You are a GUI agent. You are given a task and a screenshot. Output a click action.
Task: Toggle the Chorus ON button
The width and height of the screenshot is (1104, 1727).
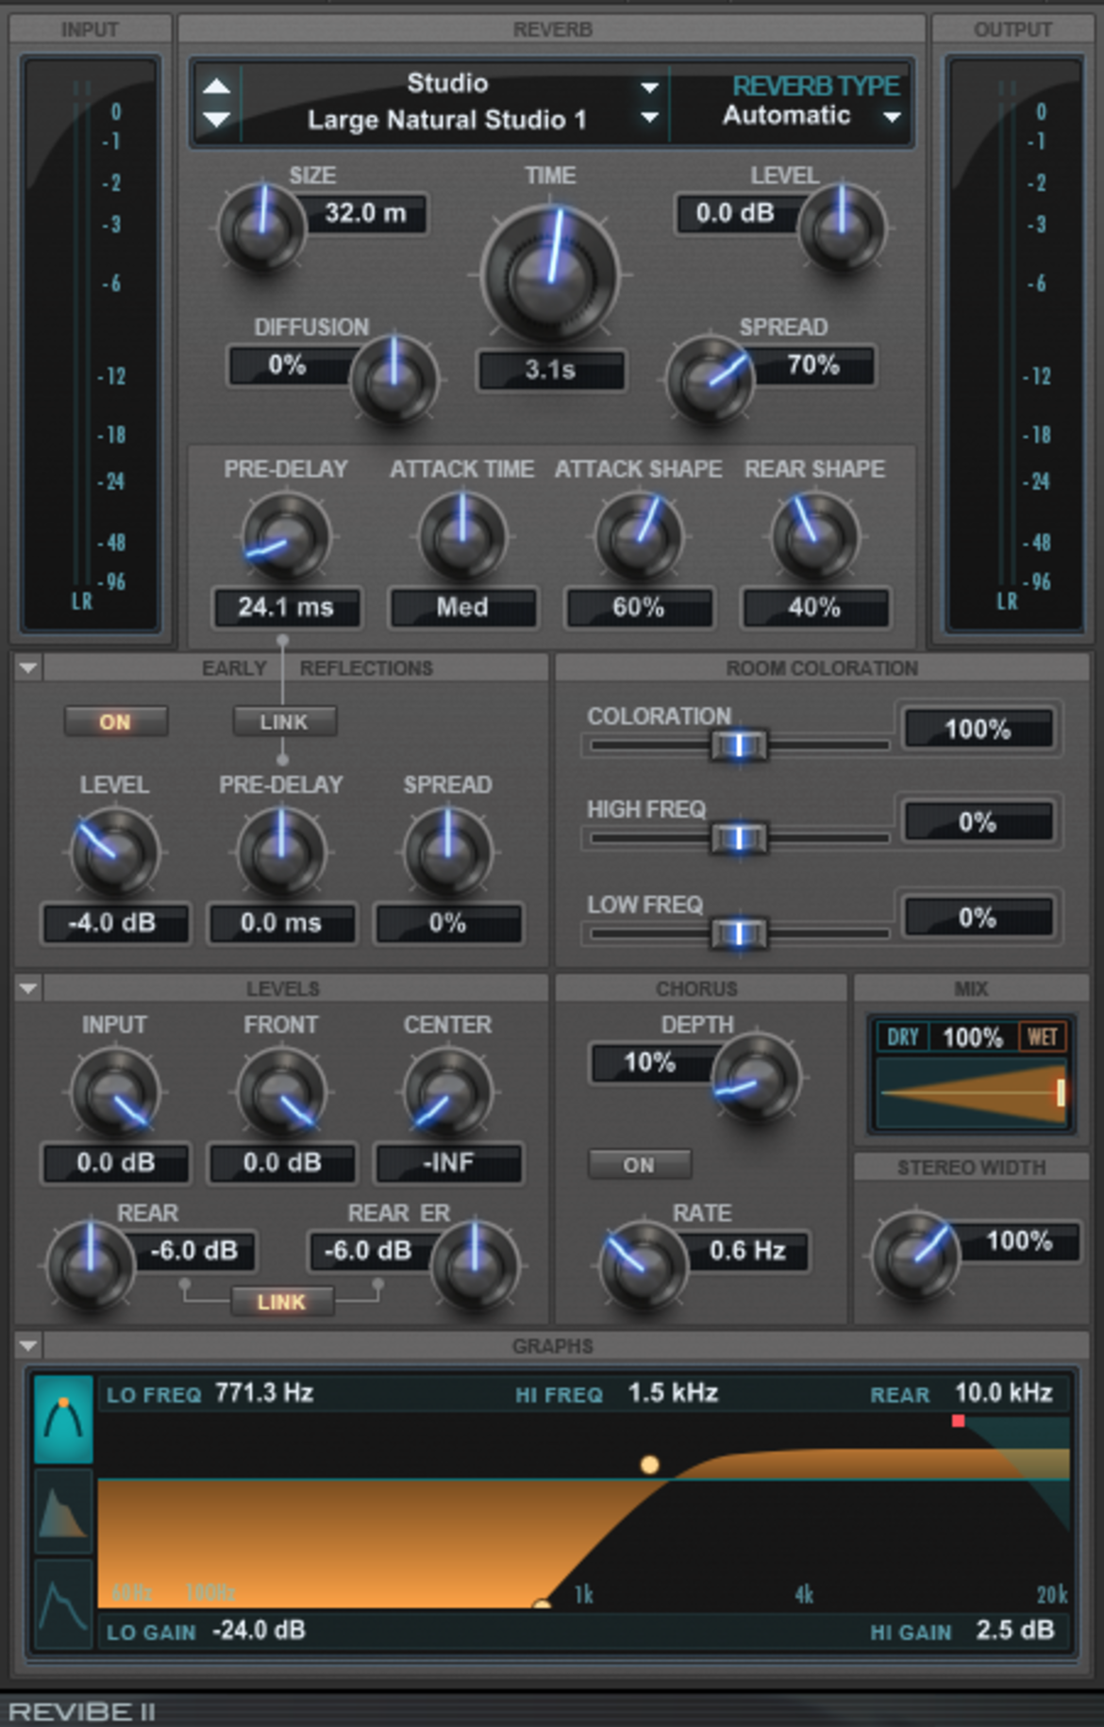coord(639,1165)
